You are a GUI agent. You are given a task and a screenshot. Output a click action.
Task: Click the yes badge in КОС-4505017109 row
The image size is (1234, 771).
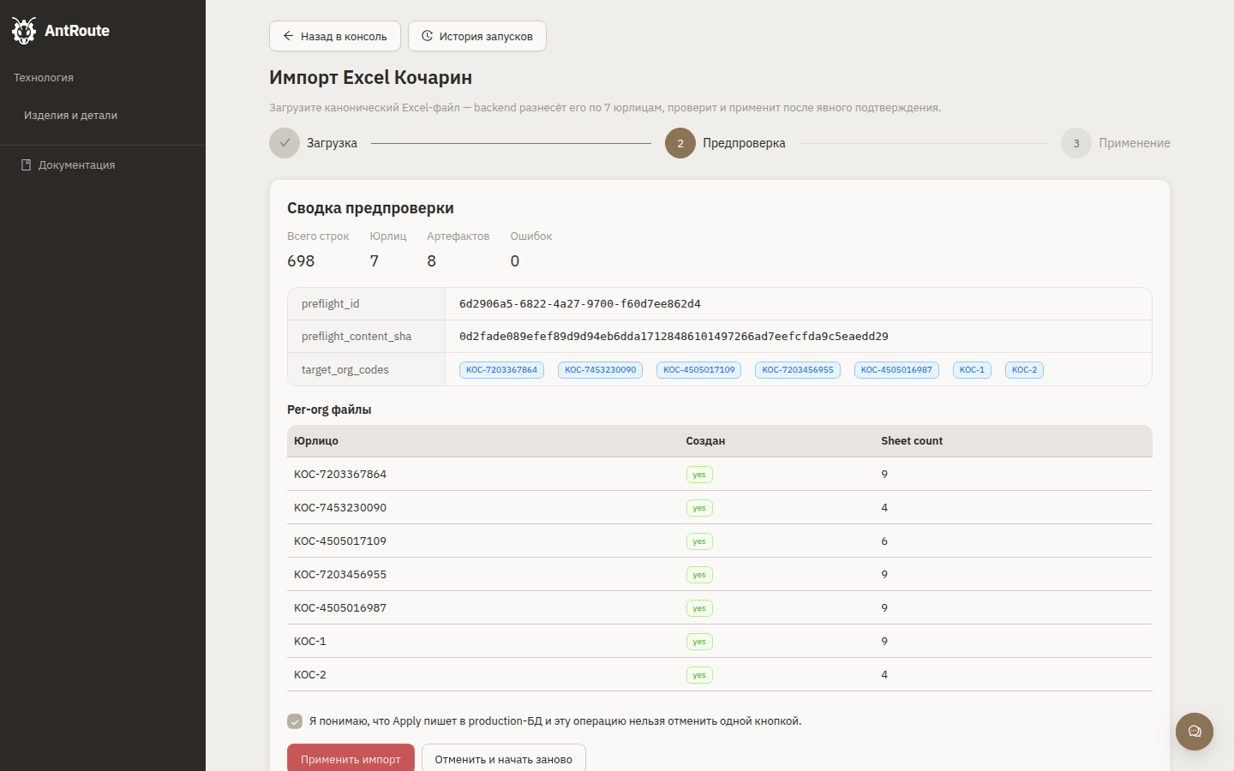point(699,541)
